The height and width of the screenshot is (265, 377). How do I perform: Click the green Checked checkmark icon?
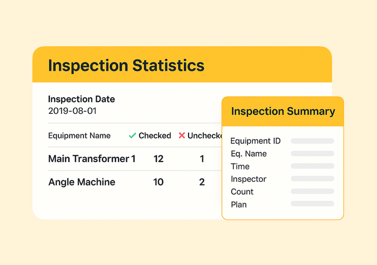pos(132,136)
